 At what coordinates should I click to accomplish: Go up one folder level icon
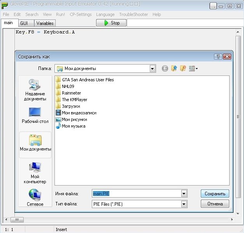174,68
